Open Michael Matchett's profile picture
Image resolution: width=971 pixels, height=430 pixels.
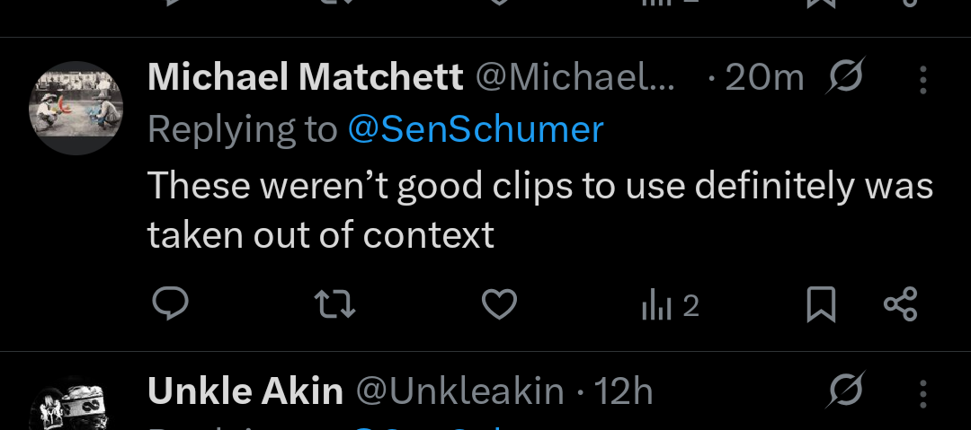tap(76, 109)
